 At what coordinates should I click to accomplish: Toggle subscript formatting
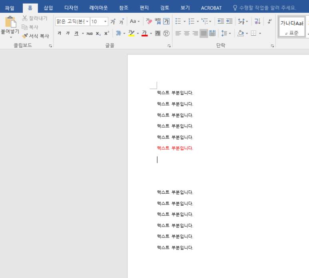coord(98,33)
